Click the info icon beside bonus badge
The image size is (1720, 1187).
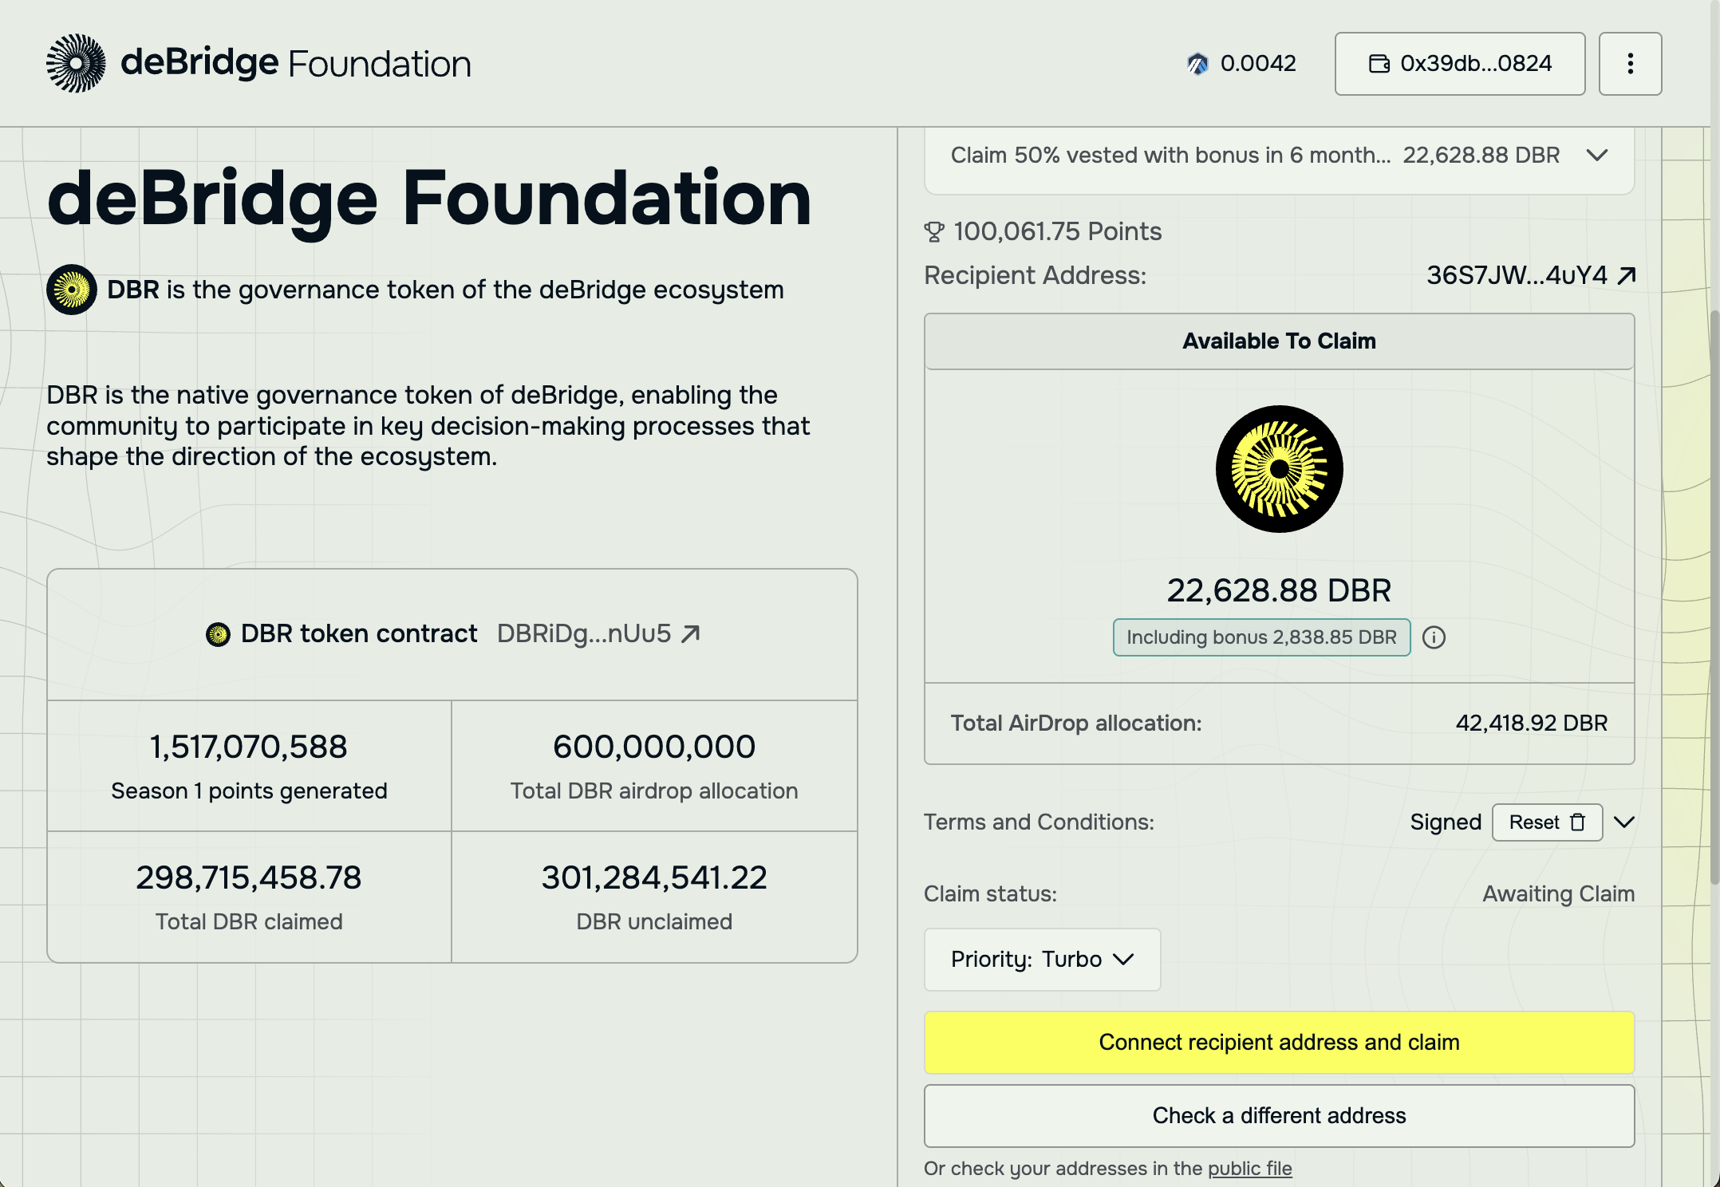tap(1434, 637)
